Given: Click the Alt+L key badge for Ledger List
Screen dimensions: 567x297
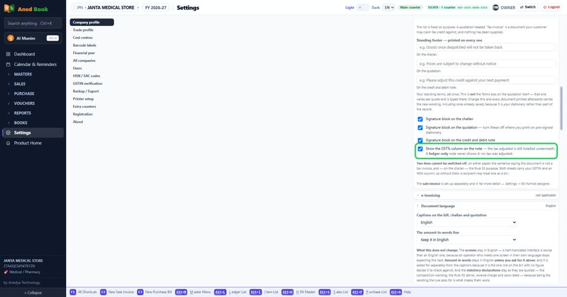Looking at the screenshot, I should tap(220, 292).
